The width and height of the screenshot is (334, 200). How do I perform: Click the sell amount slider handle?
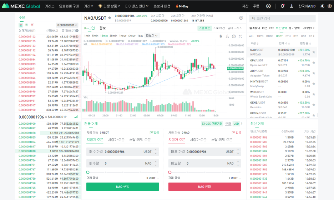(x=170, y=172)
